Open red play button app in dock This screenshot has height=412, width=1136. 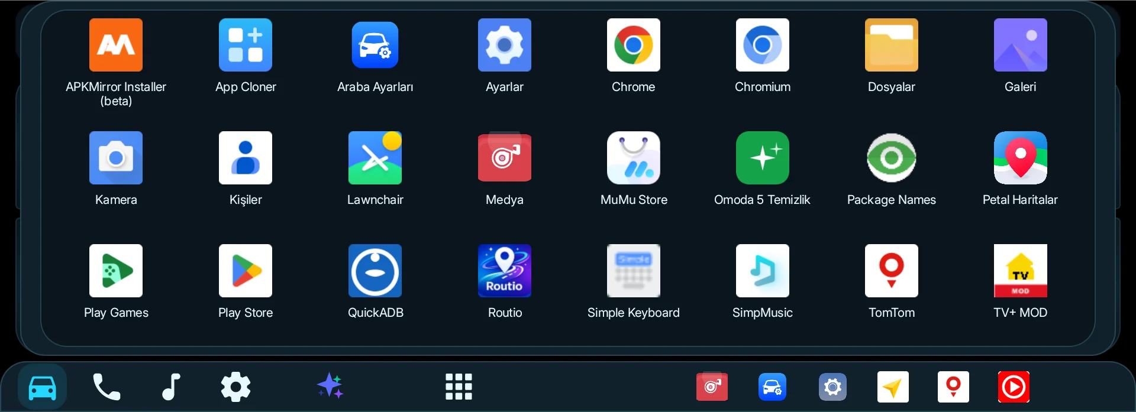[x=1014, y=387]
